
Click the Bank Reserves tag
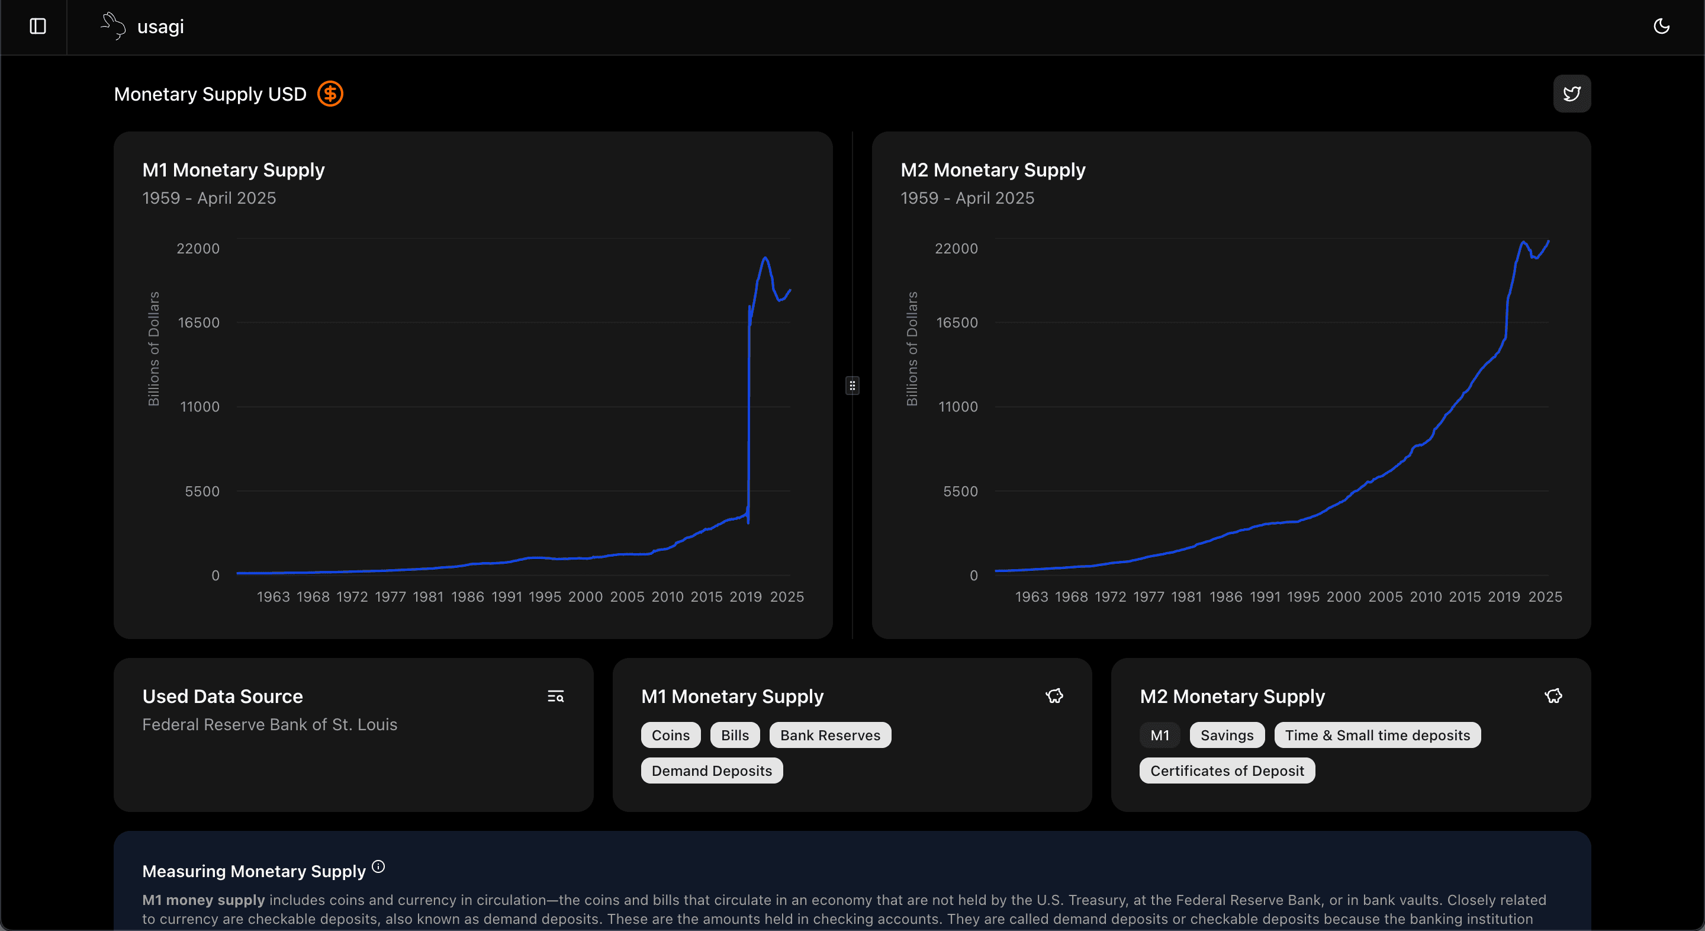tap(829, 735)
